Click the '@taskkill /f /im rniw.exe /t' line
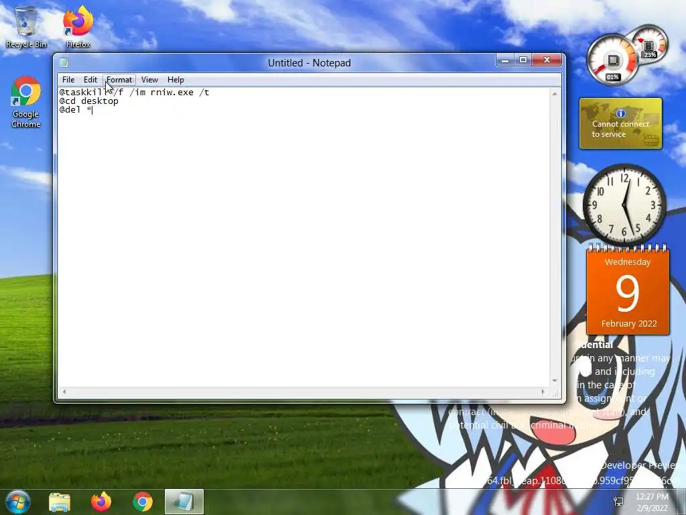Viewport: 686px width, 515px height. point(134,93)
